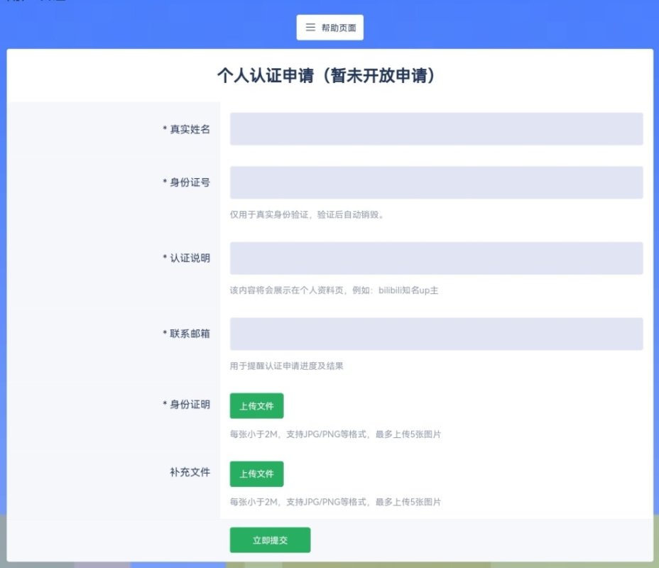Click the bilibili知名up主 example hint
The image size is (659, 568).
pos(334,290)
